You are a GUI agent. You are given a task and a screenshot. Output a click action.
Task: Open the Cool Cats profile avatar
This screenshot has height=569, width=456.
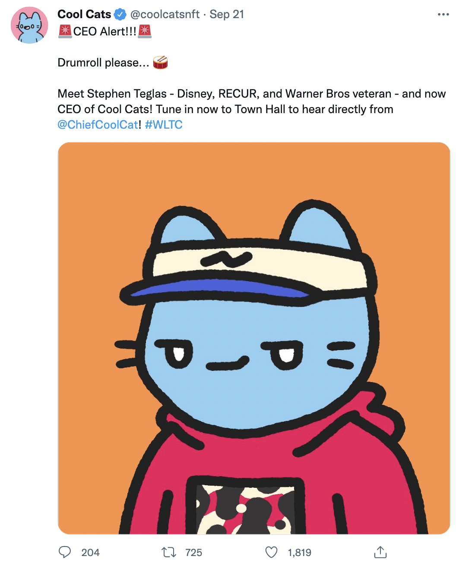pyautogui.click(x=29, y=25)
